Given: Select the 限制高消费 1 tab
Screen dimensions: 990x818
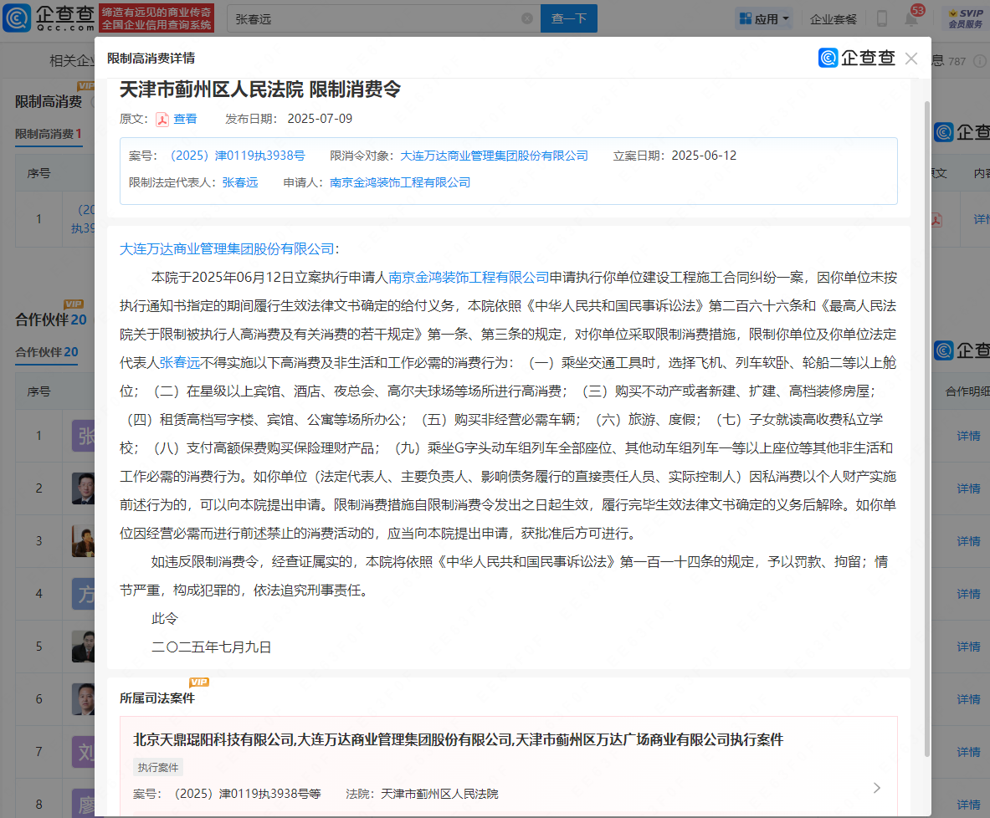Looking at the screenshot, I should click(48, 134).
